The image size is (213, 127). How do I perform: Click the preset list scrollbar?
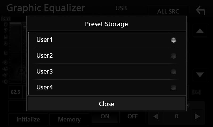(x=28, y=63)
